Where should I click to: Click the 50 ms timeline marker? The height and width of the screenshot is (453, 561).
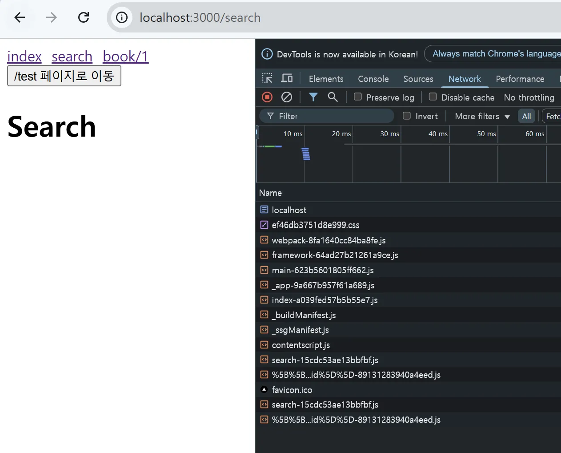[x=486, y=134]
